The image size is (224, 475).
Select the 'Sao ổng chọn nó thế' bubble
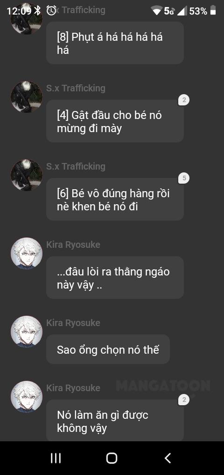(108, 349)
